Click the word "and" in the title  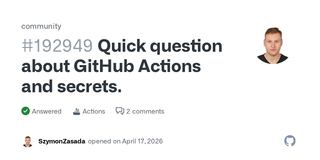[37, 87]
